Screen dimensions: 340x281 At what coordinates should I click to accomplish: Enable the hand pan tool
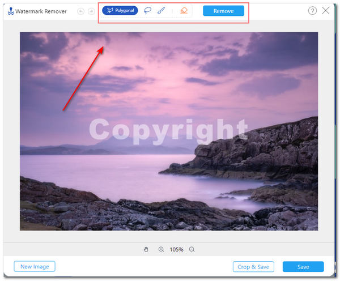(x=146, y=249)
